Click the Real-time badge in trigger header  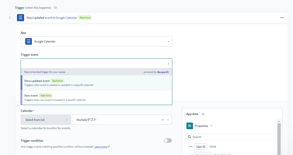tap(85, 18)
